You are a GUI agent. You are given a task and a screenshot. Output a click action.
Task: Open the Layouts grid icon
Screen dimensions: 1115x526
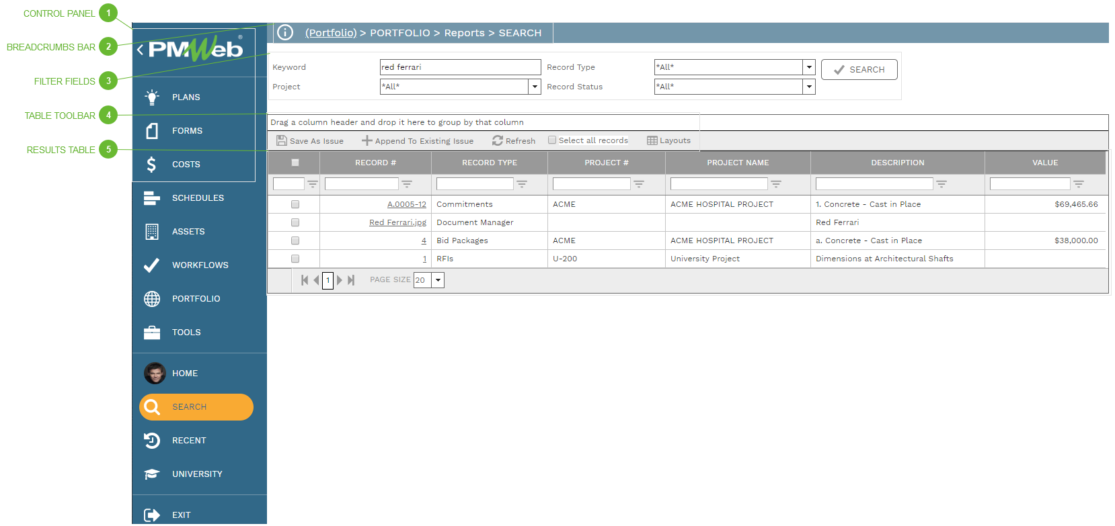[652, 140]
